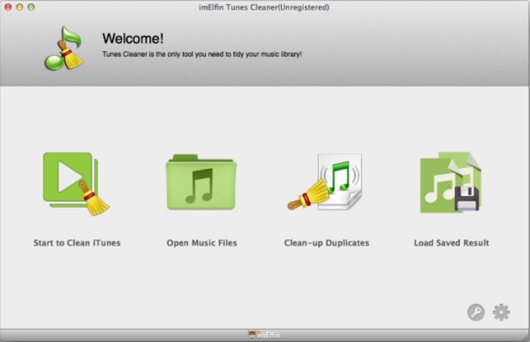Click the window title "imElfin Tunes Cleaner(Unregistered)"
The image size is (530, 342).
tap(264, 7)
